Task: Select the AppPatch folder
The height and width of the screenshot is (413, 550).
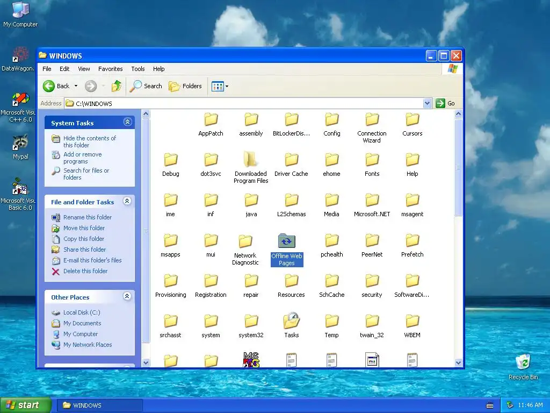Action: point(211,124)
